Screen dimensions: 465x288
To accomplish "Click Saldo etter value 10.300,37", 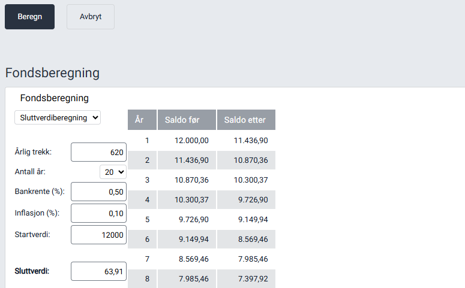I will (x=250, y=180).
